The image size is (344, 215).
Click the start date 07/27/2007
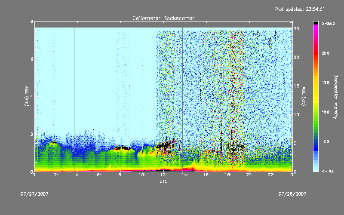[34, 194]
